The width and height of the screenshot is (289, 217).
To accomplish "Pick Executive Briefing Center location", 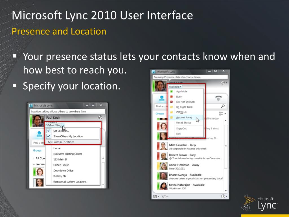I will tap(73, 154).
